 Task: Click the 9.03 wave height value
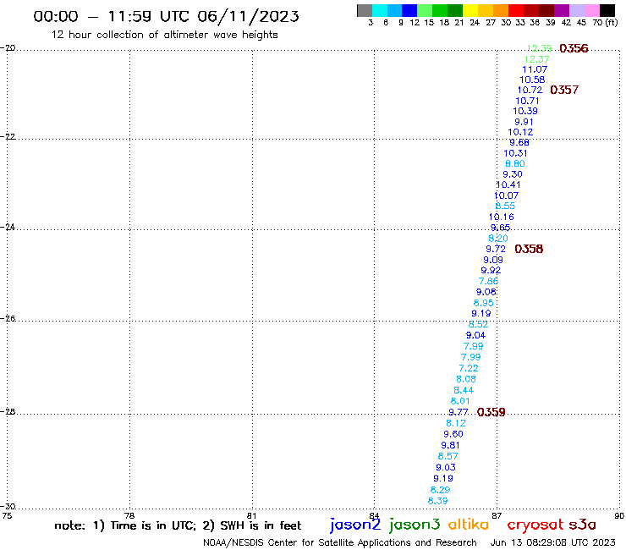[x=446, y=467]
